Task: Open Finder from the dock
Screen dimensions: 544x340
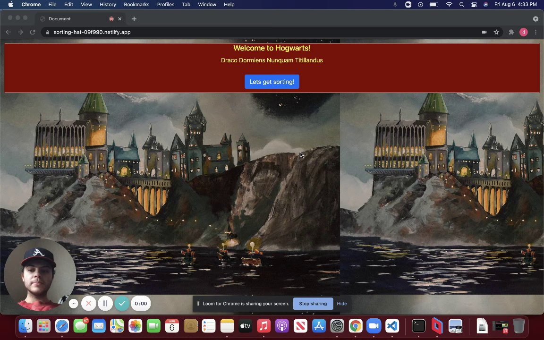Action: (25, 326)
